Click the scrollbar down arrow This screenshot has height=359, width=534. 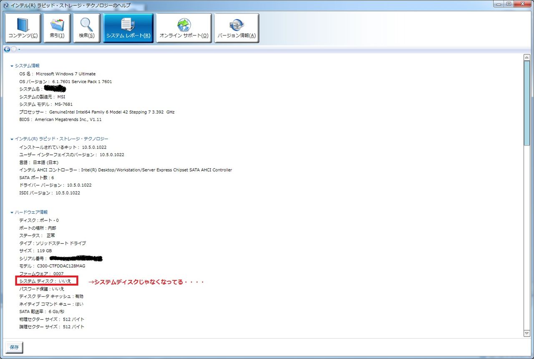526,333
